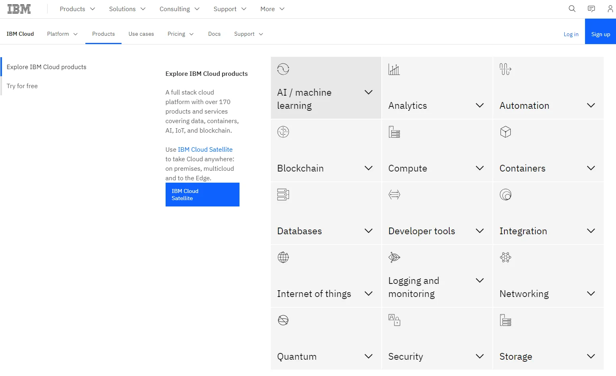Expand the Databases chevron

[x=369, y=231]
